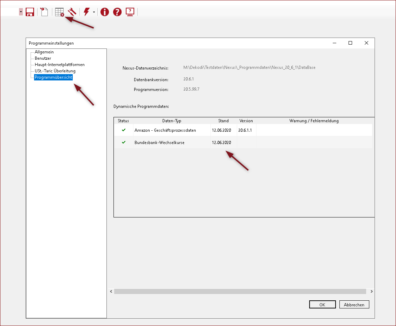Image resolution: width=396 pixels, height=326 pixels.
Task: Select Benutzer in the settings tree
Action: (x=43, y=58)
